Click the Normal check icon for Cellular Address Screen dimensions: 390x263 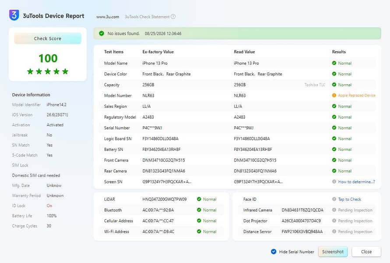(x=199, y=220)
